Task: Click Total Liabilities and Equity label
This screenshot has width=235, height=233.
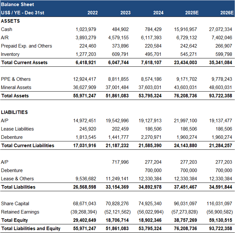Action: [31, 228]
